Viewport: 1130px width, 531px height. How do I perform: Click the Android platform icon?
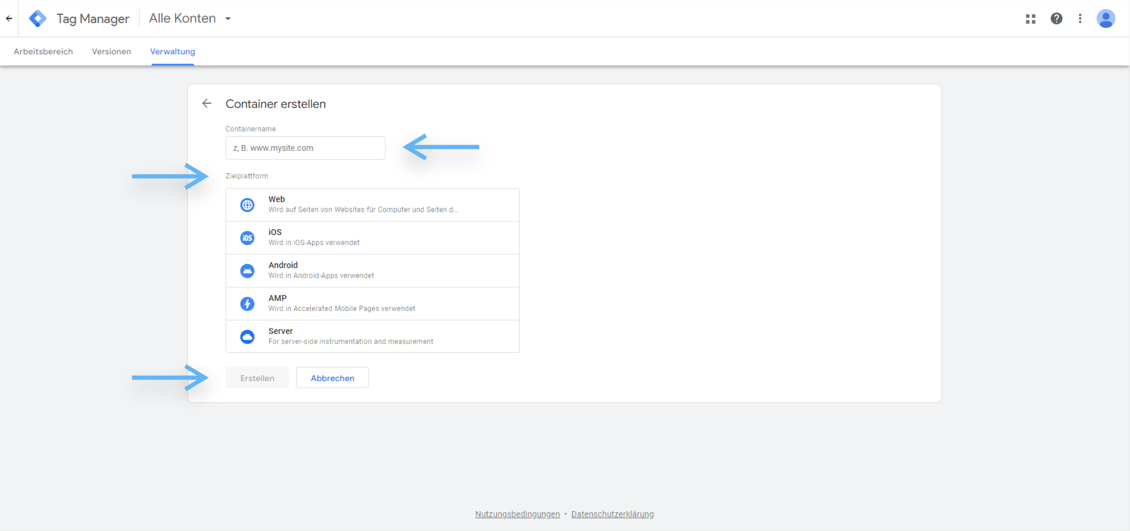pos(247,271)
